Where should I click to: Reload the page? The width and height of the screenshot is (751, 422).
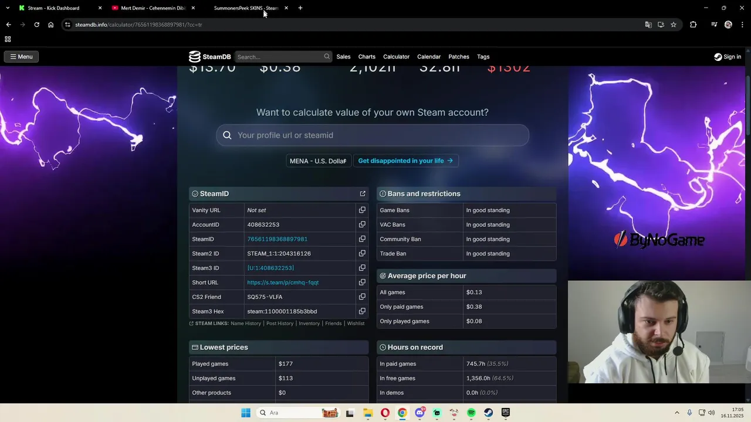point(36,25)
